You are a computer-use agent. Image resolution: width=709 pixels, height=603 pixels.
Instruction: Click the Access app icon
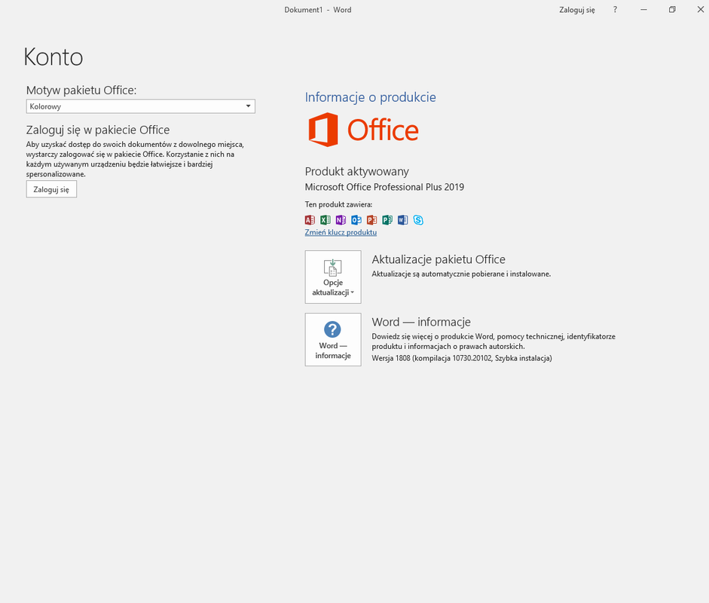[310, 220]
